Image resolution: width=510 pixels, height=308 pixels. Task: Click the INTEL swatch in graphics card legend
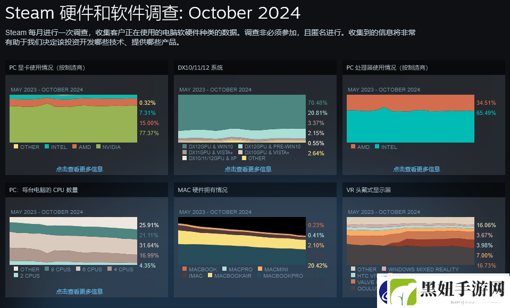coord(47,146)
